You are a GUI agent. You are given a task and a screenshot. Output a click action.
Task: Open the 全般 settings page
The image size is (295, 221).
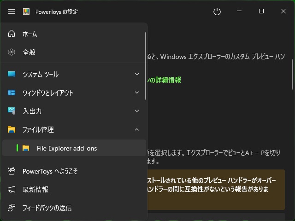74,52
